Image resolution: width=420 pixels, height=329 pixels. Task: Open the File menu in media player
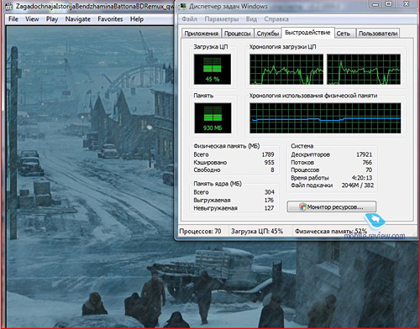pos(13,19)
